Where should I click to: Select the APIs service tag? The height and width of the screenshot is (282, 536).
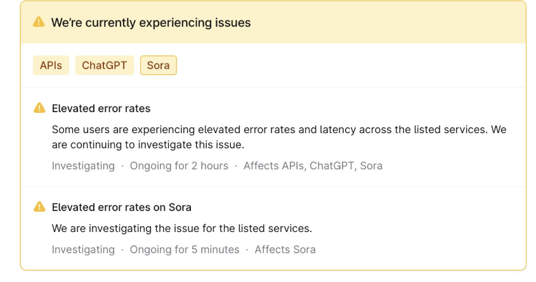click(51, 65)
